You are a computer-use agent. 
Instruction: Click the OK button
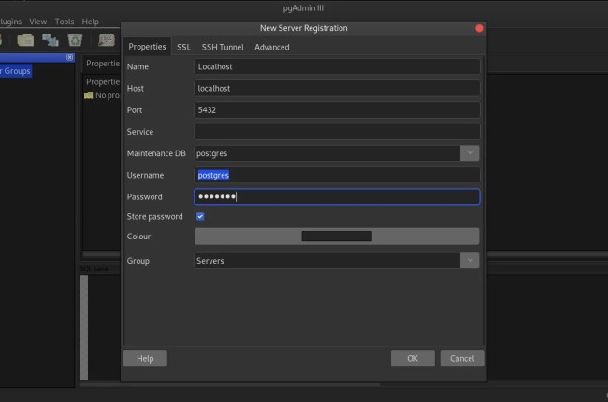(413, 358)
